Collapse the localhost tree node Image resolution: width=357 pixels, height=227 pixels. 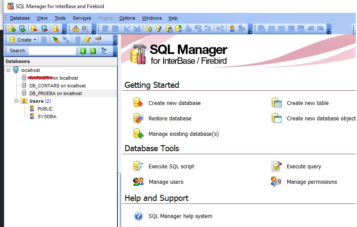(x=9, y=70)
